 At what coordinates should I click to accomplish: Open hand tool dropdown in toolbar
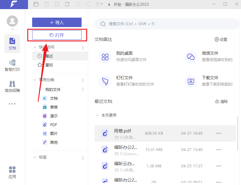pos(101,4)
